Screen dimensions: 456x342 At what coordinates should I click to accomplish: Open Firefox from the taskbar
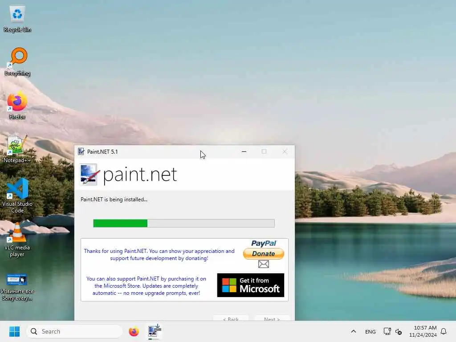tap(134, 331)
